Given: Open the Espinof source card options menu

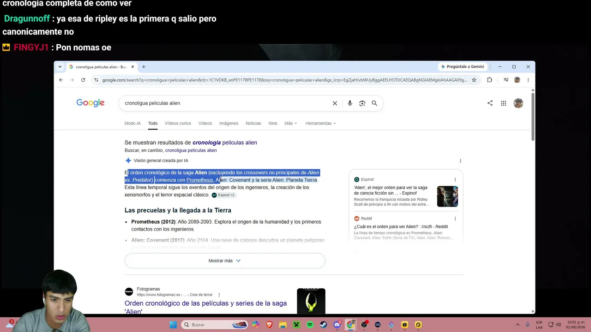Looking at the screenshot, I should [455, 179].
